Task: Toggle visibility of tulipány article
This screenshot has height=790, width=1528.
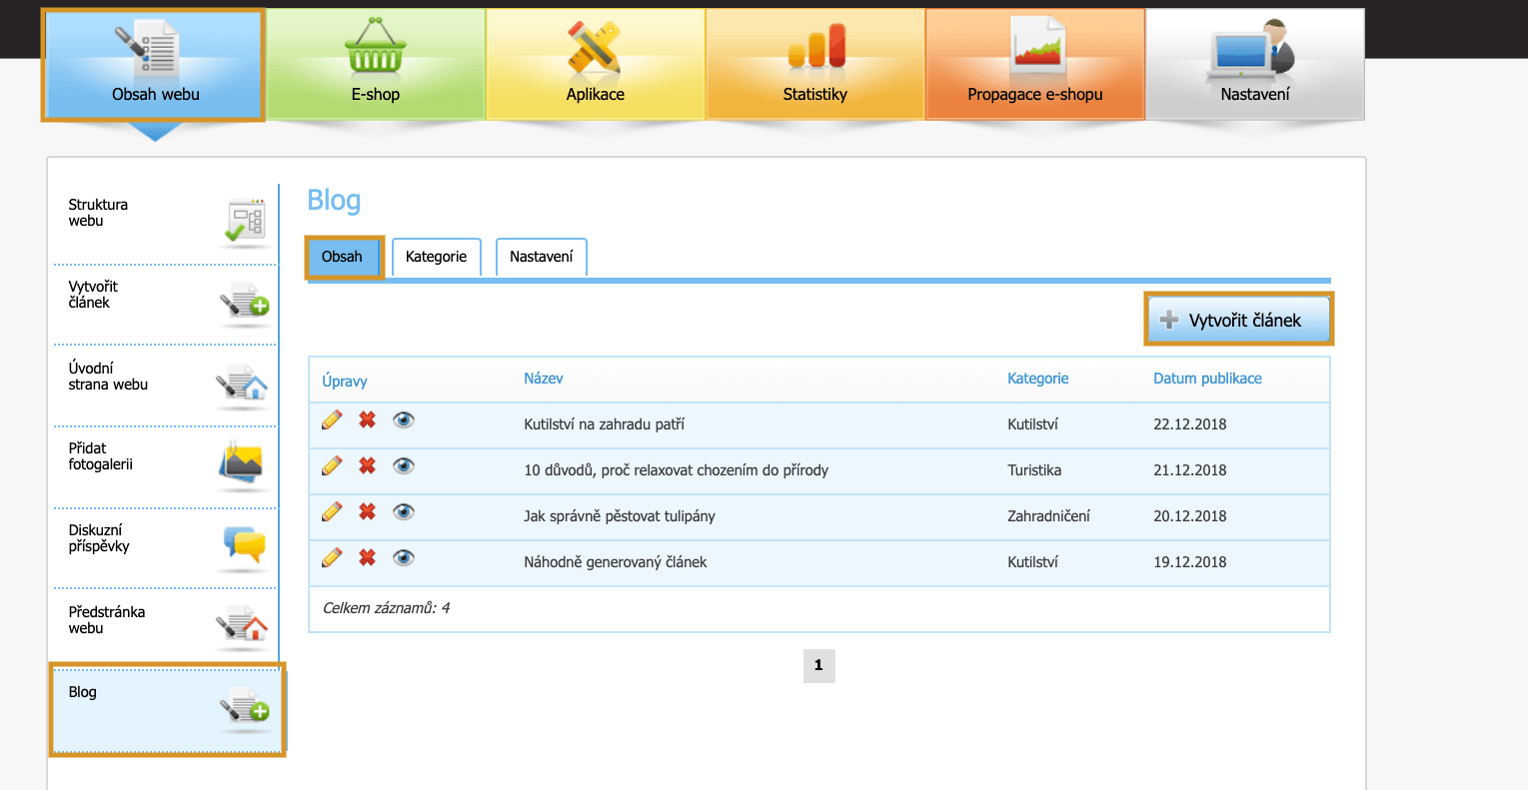Action: [404, 511]
